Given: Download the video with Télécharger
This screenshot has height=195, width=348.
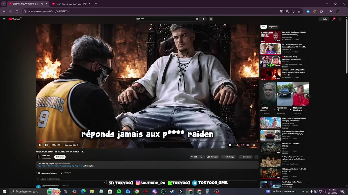Looking at the screenshot, I should click(x=228, y=157).
